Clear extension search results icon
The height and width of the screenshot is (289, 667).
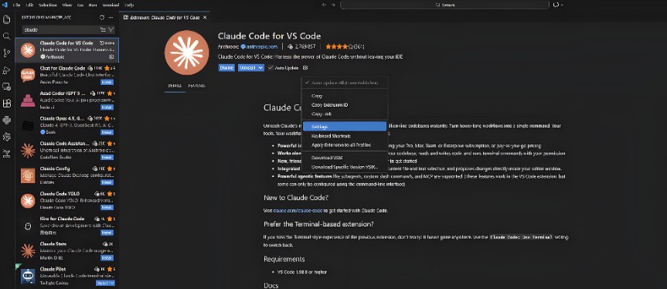(x=103, y=29)
